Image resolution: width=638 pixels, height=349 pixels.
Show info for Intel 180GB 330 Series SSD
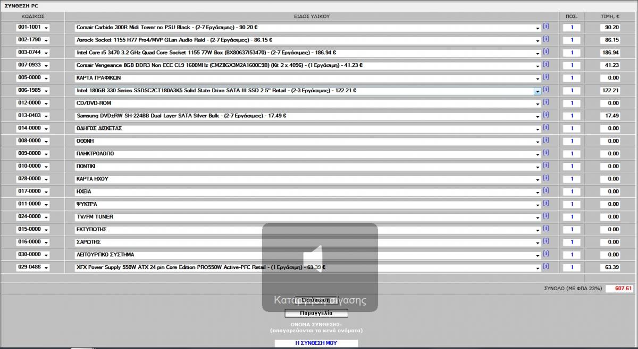tap(545, 90)
